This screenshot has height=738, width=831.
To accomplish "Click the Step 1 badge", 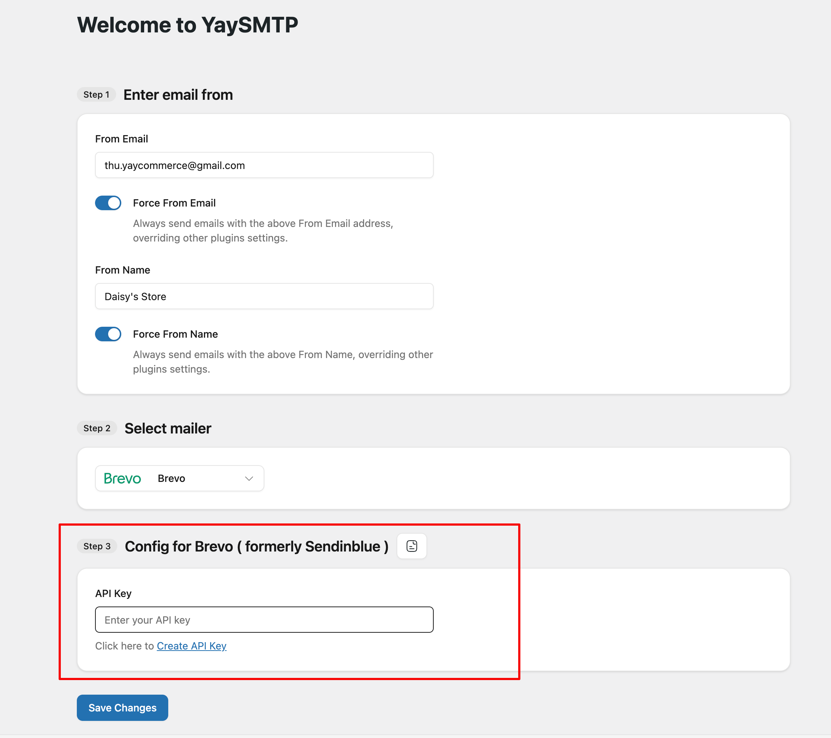I will point(97,95).
